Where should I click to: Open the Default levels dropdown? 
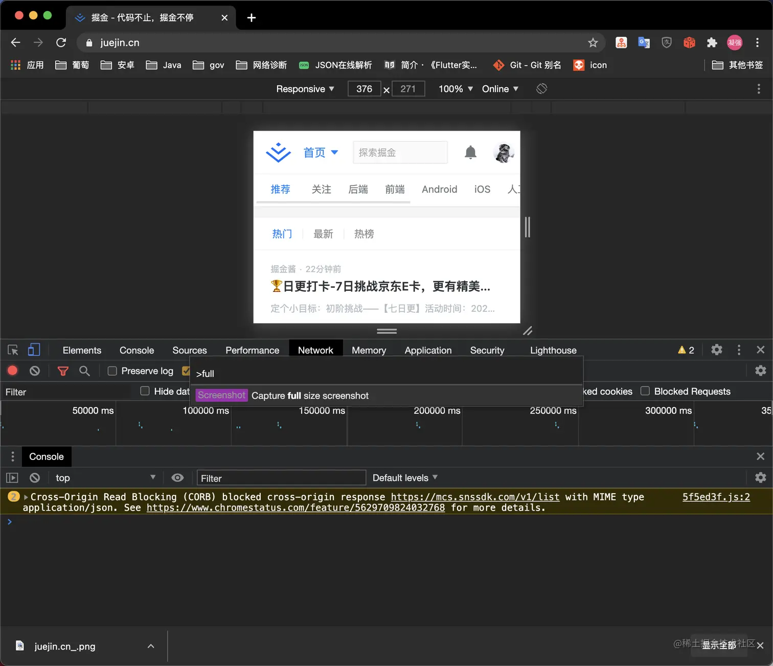tap(405, 478)
